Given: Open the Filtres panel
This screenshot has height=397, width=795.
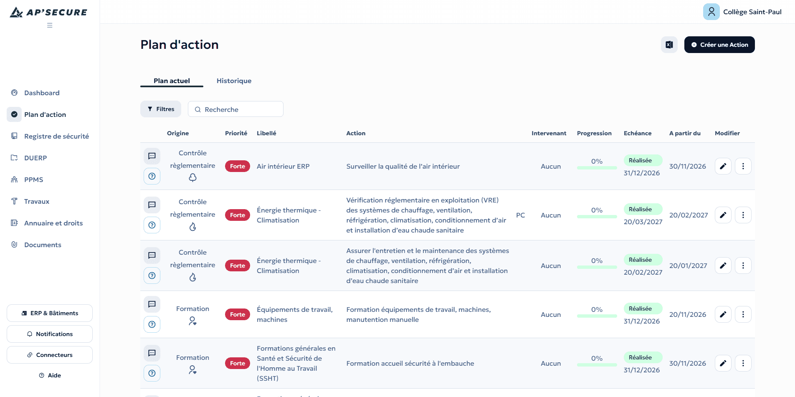Looking at the screenshot, I should [161, 109].
